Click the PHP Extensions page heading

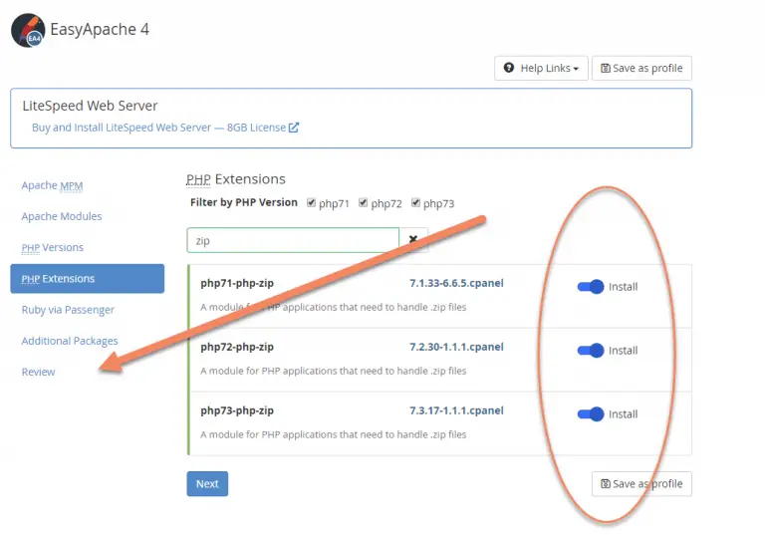click(236, 179)
